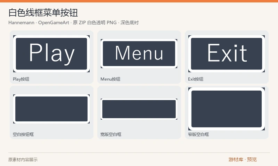Click the Exit button preview image
Viewport: 278px width, 166px height.
(227, 54)
